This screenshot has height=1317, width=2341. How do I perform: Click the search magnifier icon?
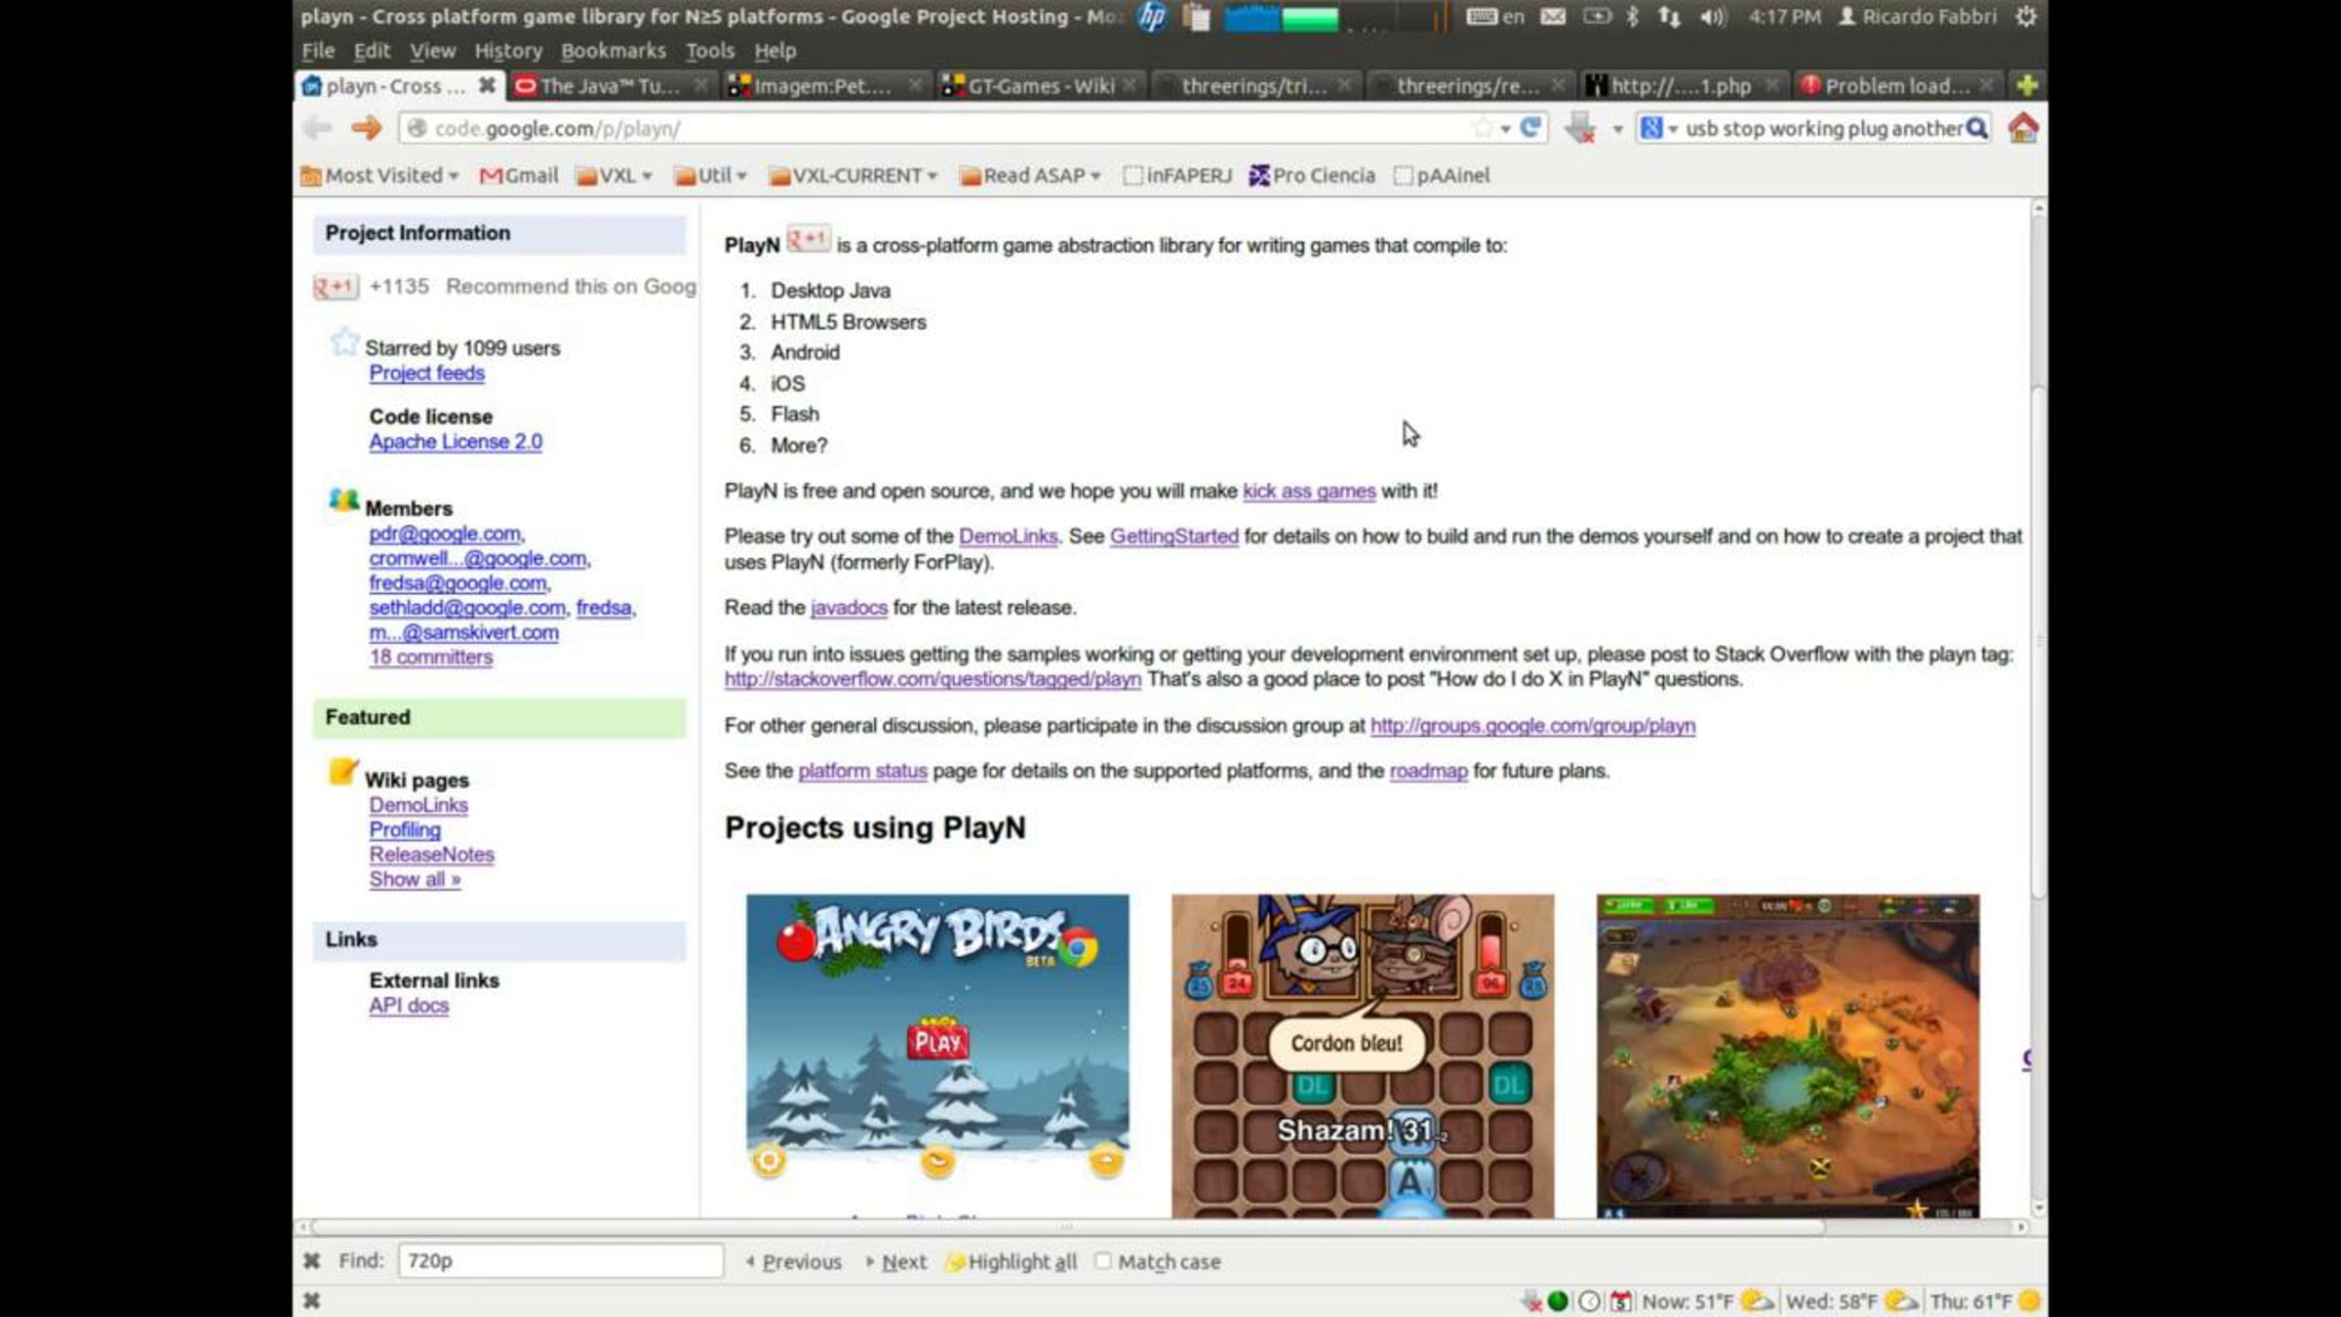[x=1976, y=128]
